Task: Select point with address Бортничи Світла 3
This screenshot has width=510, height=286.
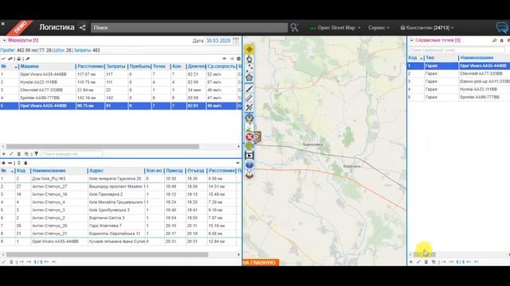Action: click(120, 218)
